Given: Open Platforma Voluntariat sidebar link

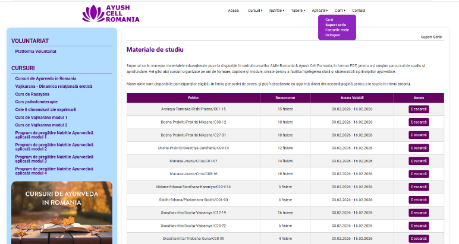Looking at the screenshot, I should [x=36, y=52].
